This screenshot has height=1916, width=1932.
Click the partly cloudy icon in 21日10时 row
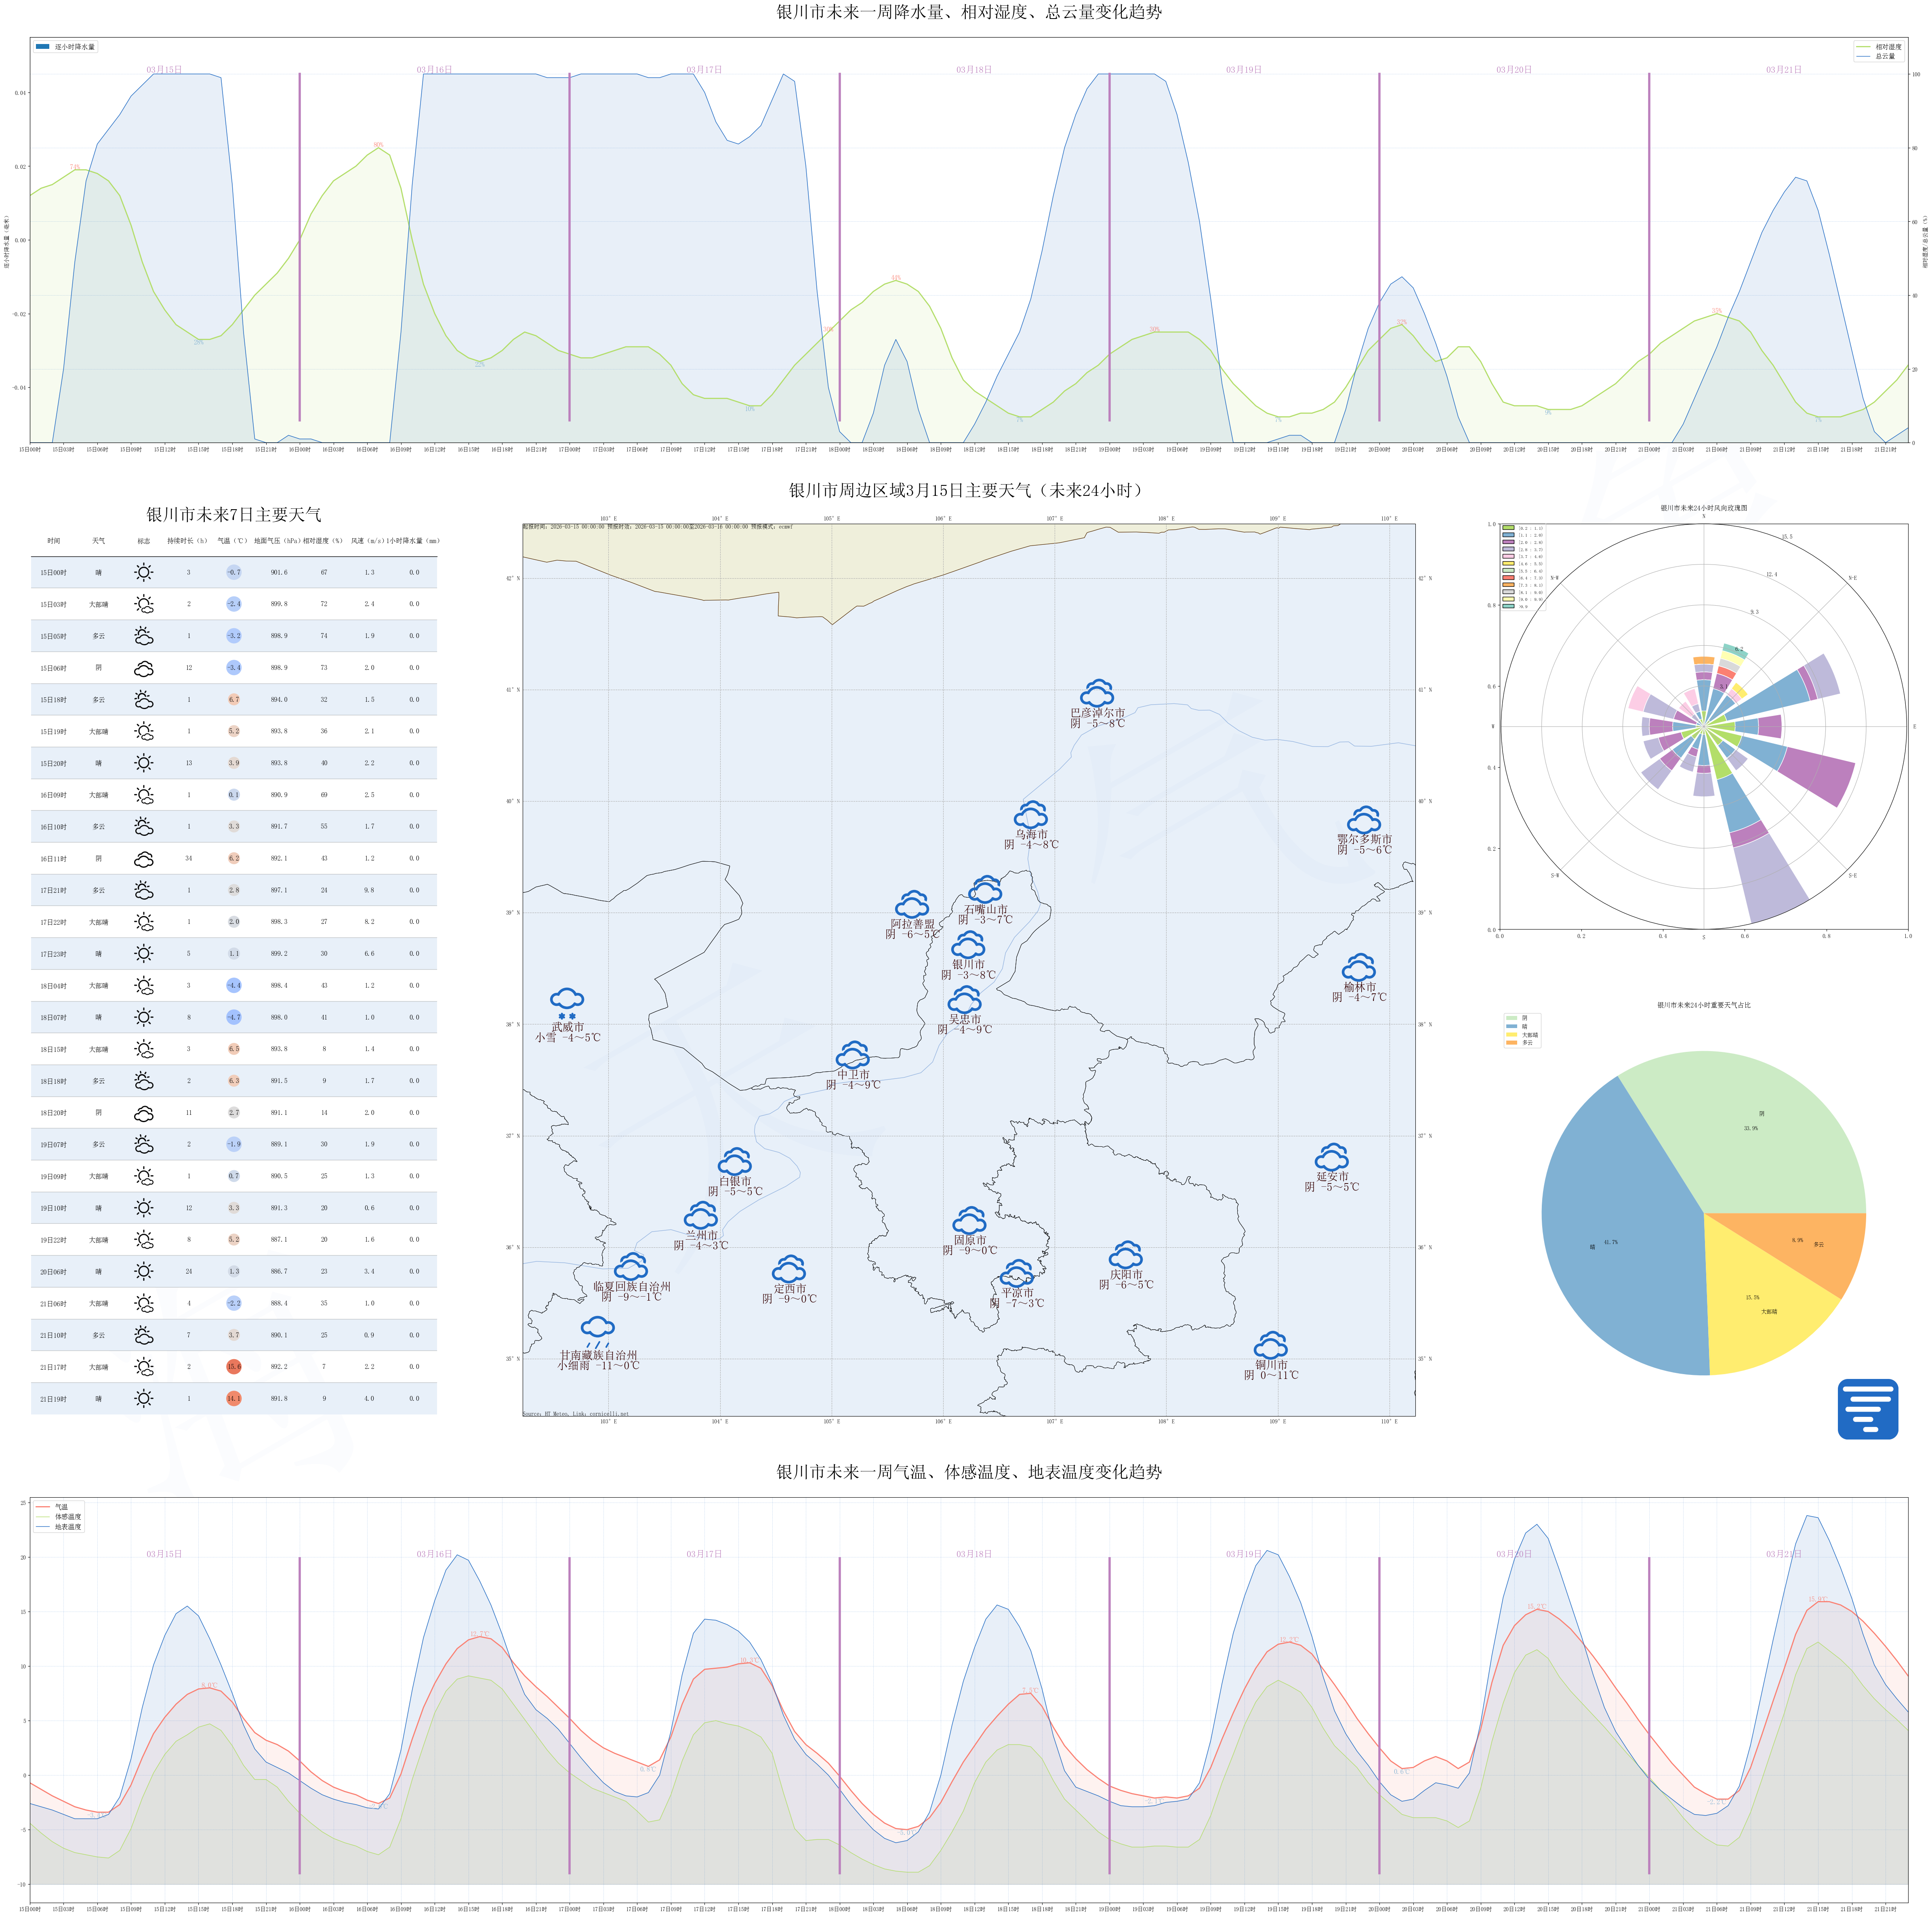(144, 1335)
